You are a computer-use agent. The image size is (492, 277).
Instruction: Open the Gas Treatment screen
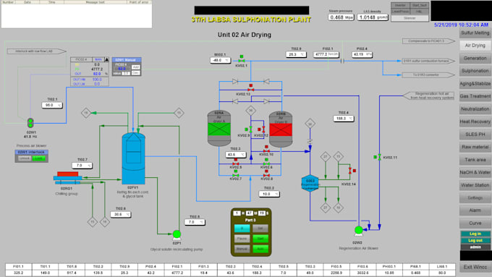point(475,96)
